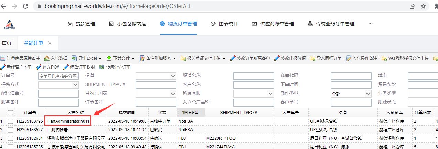
Task: Select 转海外仓订单 toolbar action
Action: 115,67
